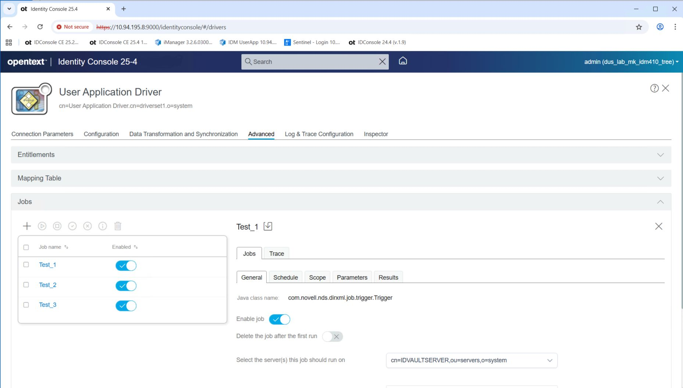Close the Test_1 job details panel
This screenshot has height=388, width=683.
coord(659,226)
